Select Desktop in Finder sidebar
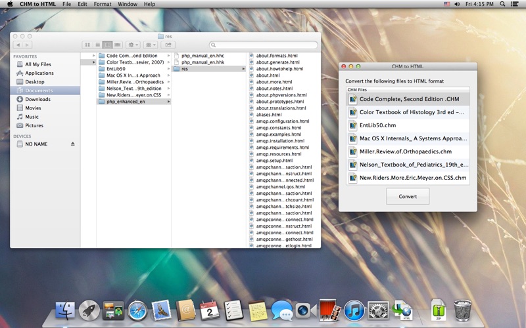The image size is (526, 328). tap(35, 81)
